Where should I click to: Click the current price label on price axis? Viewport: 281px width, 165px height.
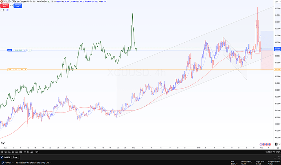tap(277, 48)
